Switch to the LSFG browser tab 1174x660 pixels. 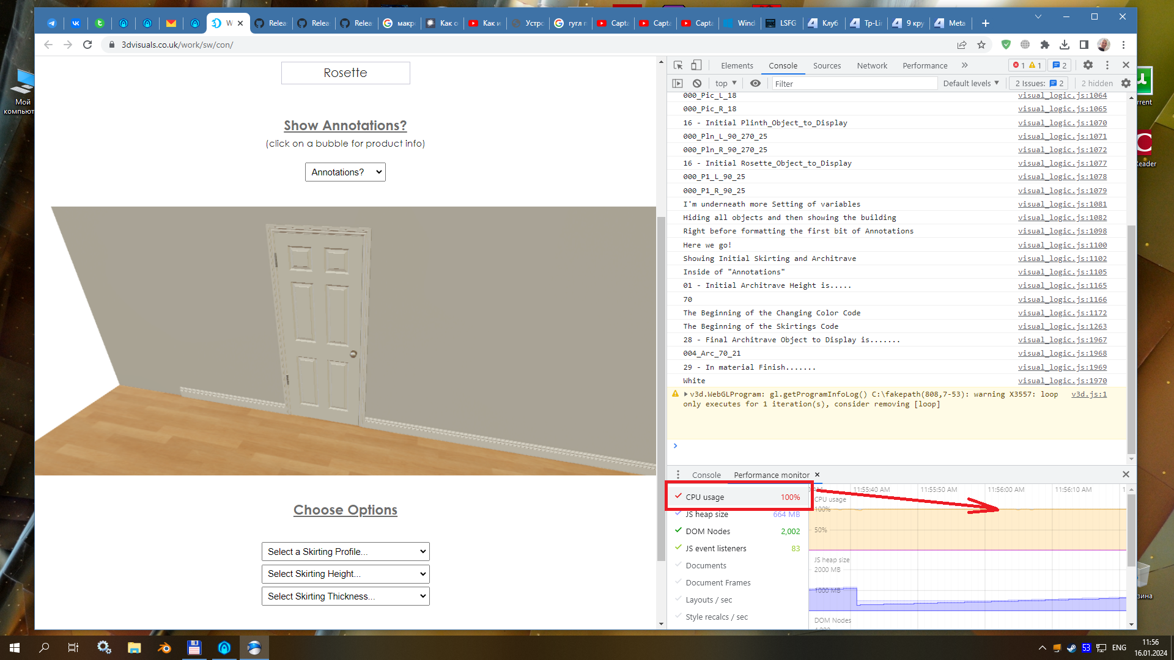[782, 23]
